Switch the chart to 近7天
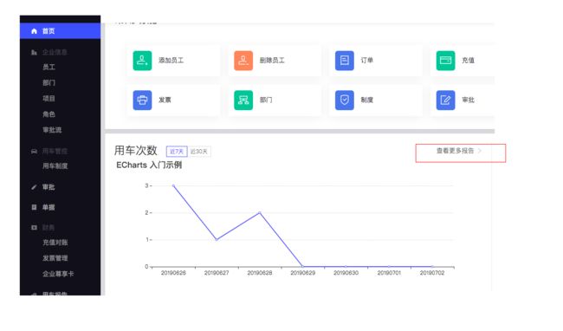563x331 pixels. (177, 152)
